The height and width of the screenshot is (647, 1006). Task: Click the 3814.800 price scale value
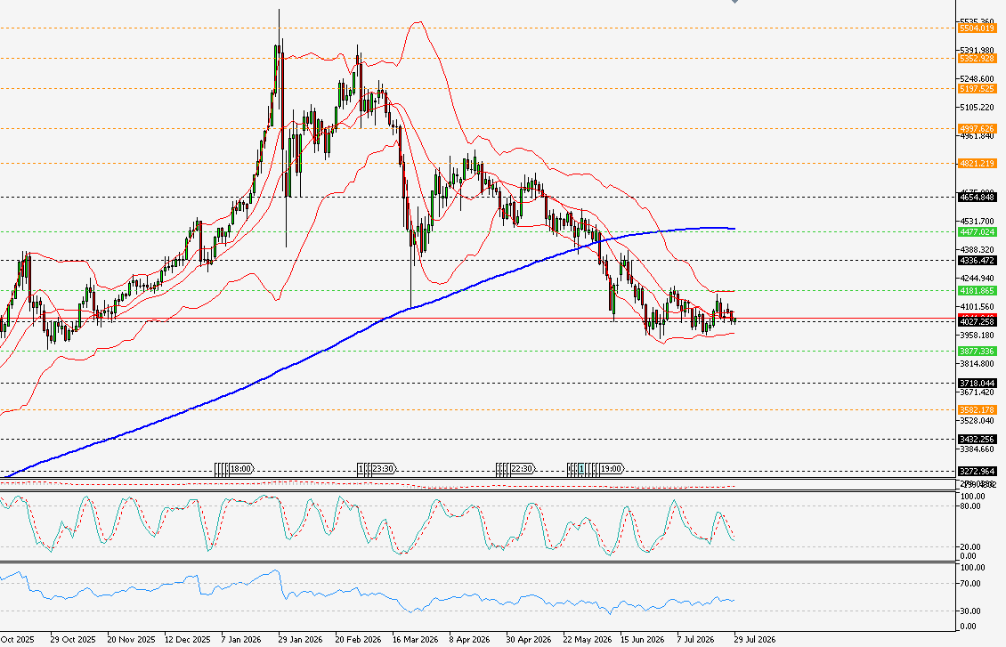coord(978,364)
